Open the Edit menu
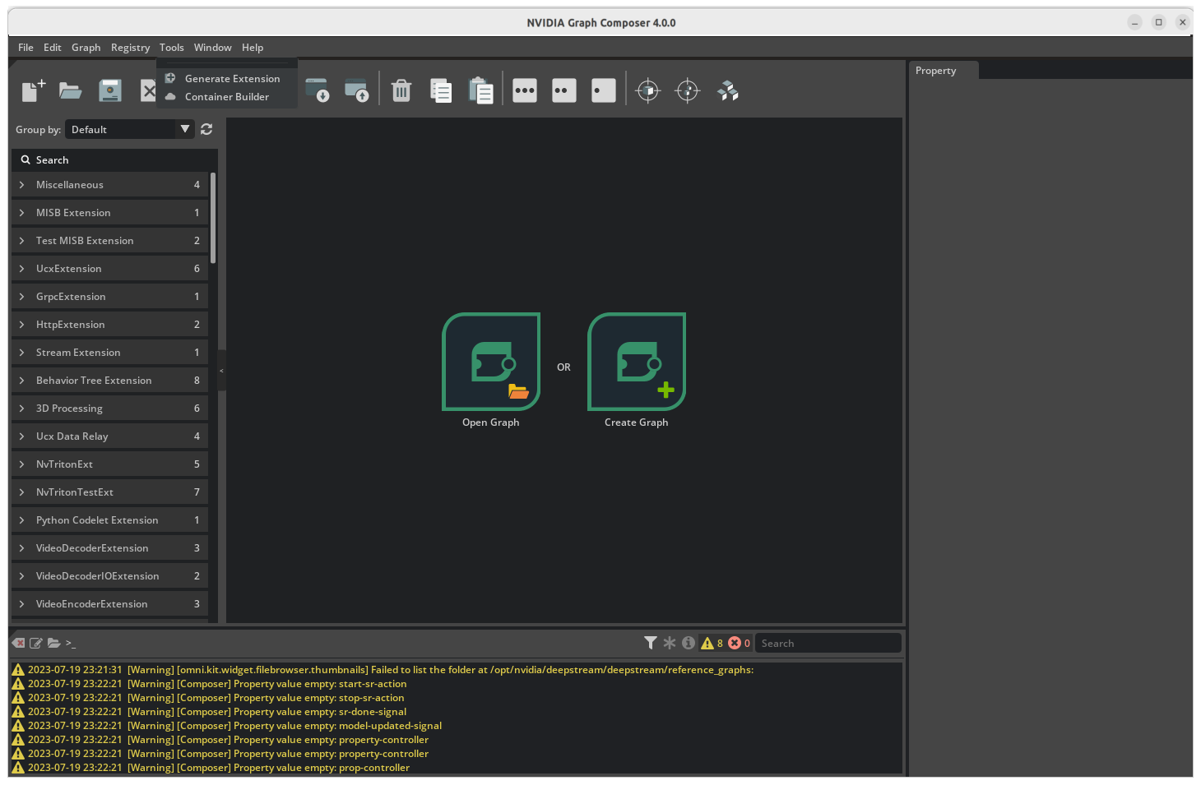Screen dimensions: 1201x785 click(53, 48)
